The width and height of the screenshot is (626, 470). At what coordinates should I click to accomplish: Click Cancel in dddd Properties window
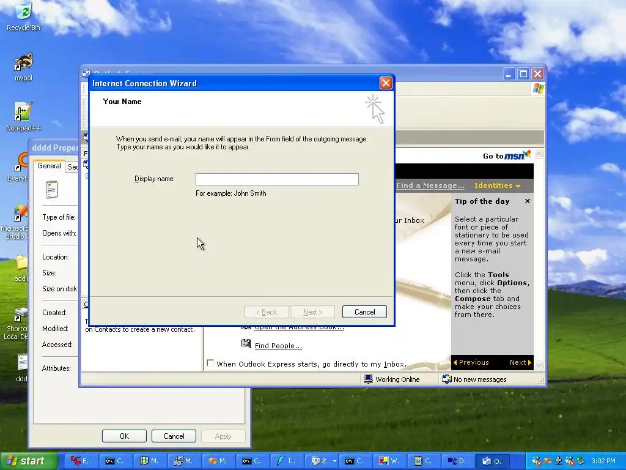[174, 436]
